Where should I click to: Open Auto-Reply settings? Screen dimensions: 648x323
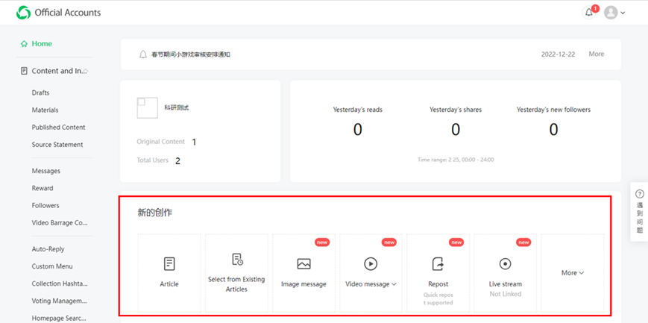click(x=48, y=249)
